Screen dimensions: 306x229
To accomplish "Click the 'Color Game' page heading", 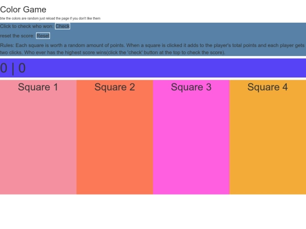I will point(23,10).
